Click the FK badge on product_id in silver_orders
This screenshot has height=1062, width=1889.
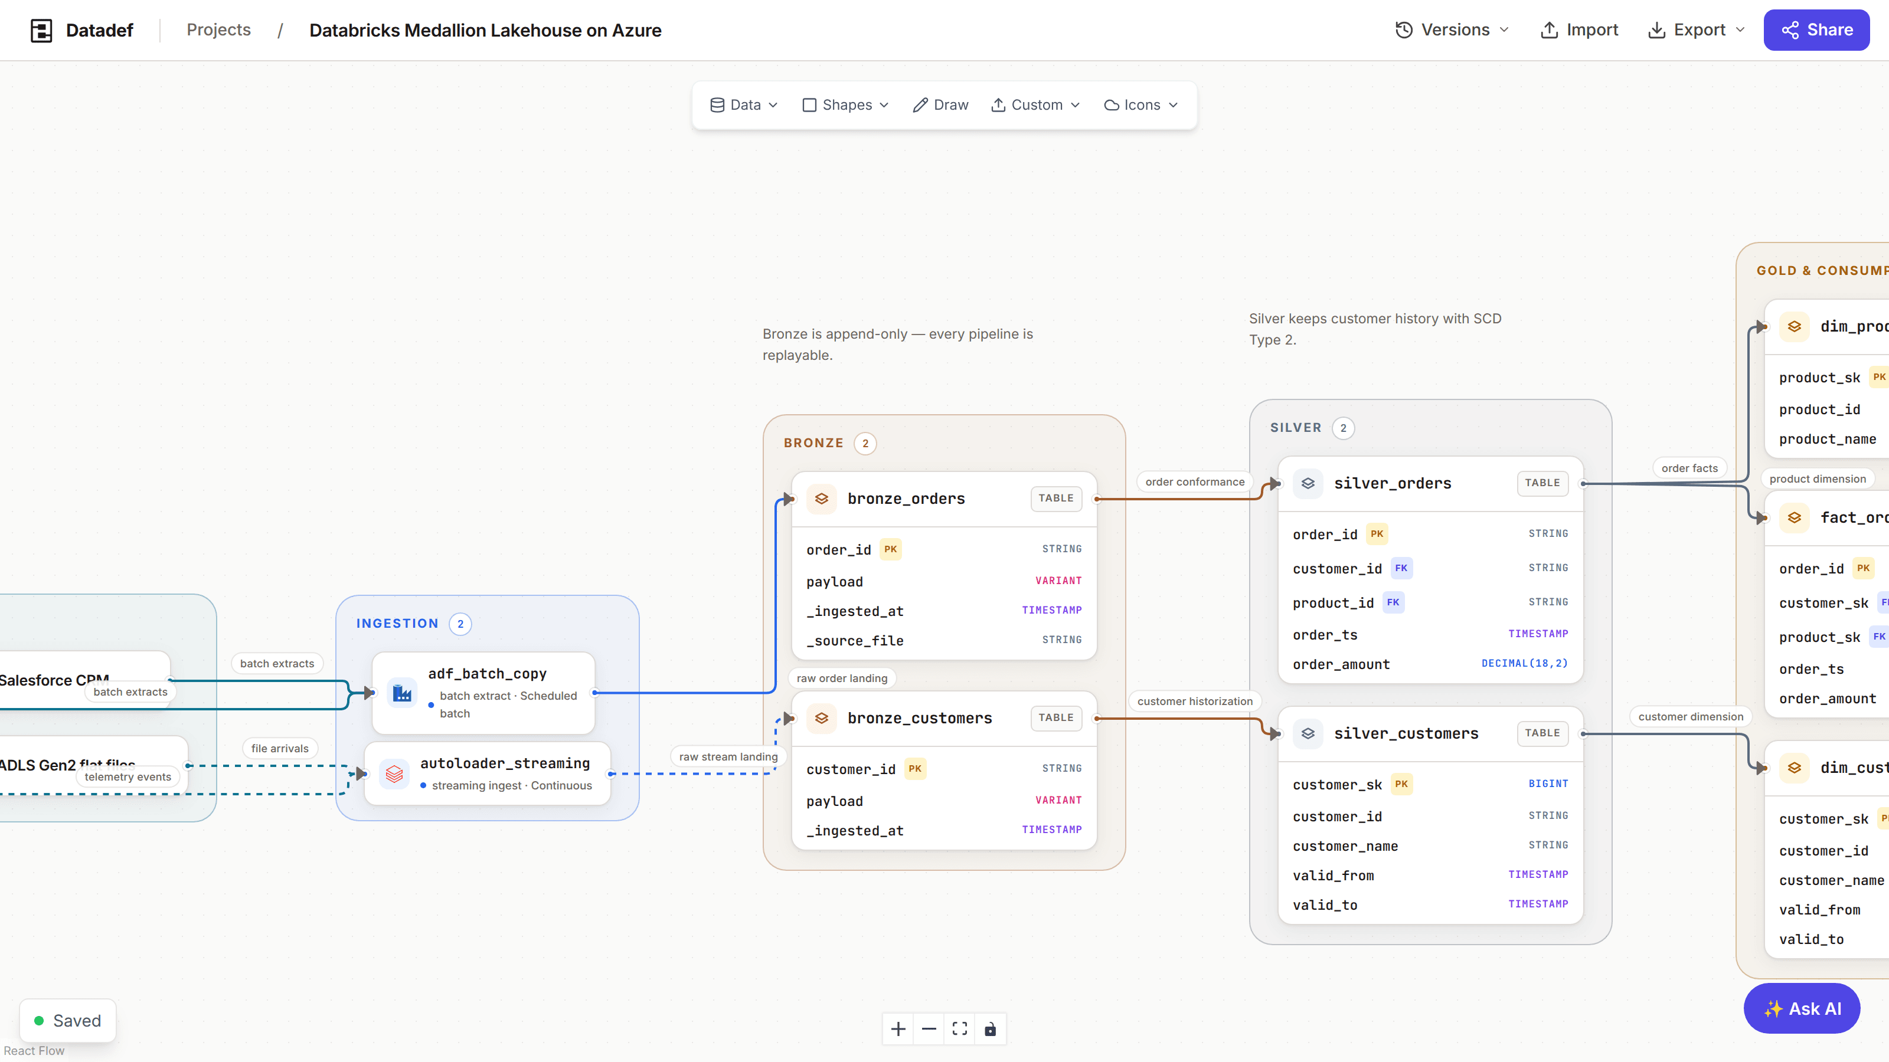[x=1393, y=602]
